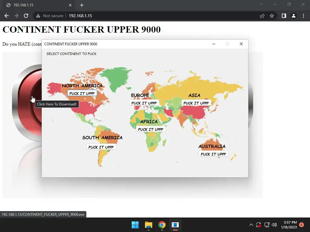Viewport: 310px width, 232px height.
Task: Go back using the browser back arrow
Action: pos(7,16)
